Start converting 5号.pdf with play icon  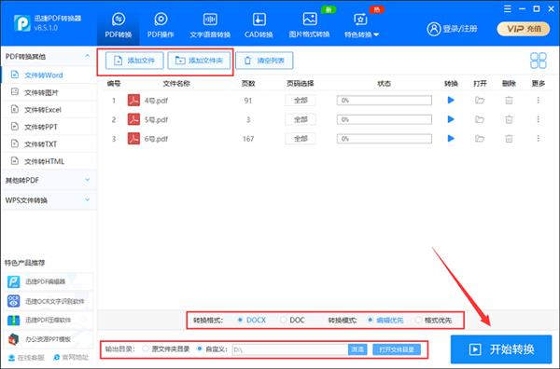tap(451, 119)
